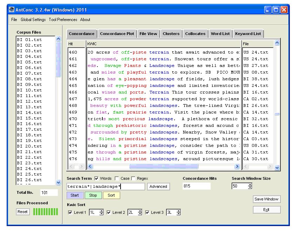
Task: Decrease Level 2 sort value arrow
Action: click(140, 214)
